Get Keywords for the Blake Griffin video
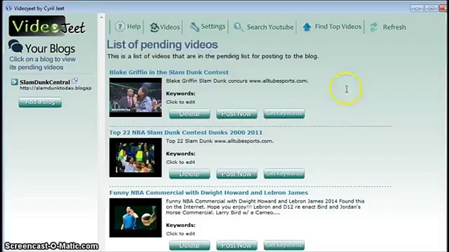449x252 pixels. coord(284,113)
